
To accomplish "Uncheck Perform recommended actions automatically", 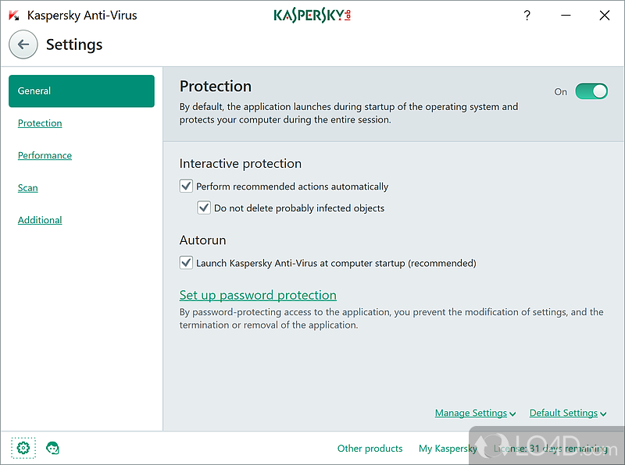I will pyautogui.click(x=186, y=186).
